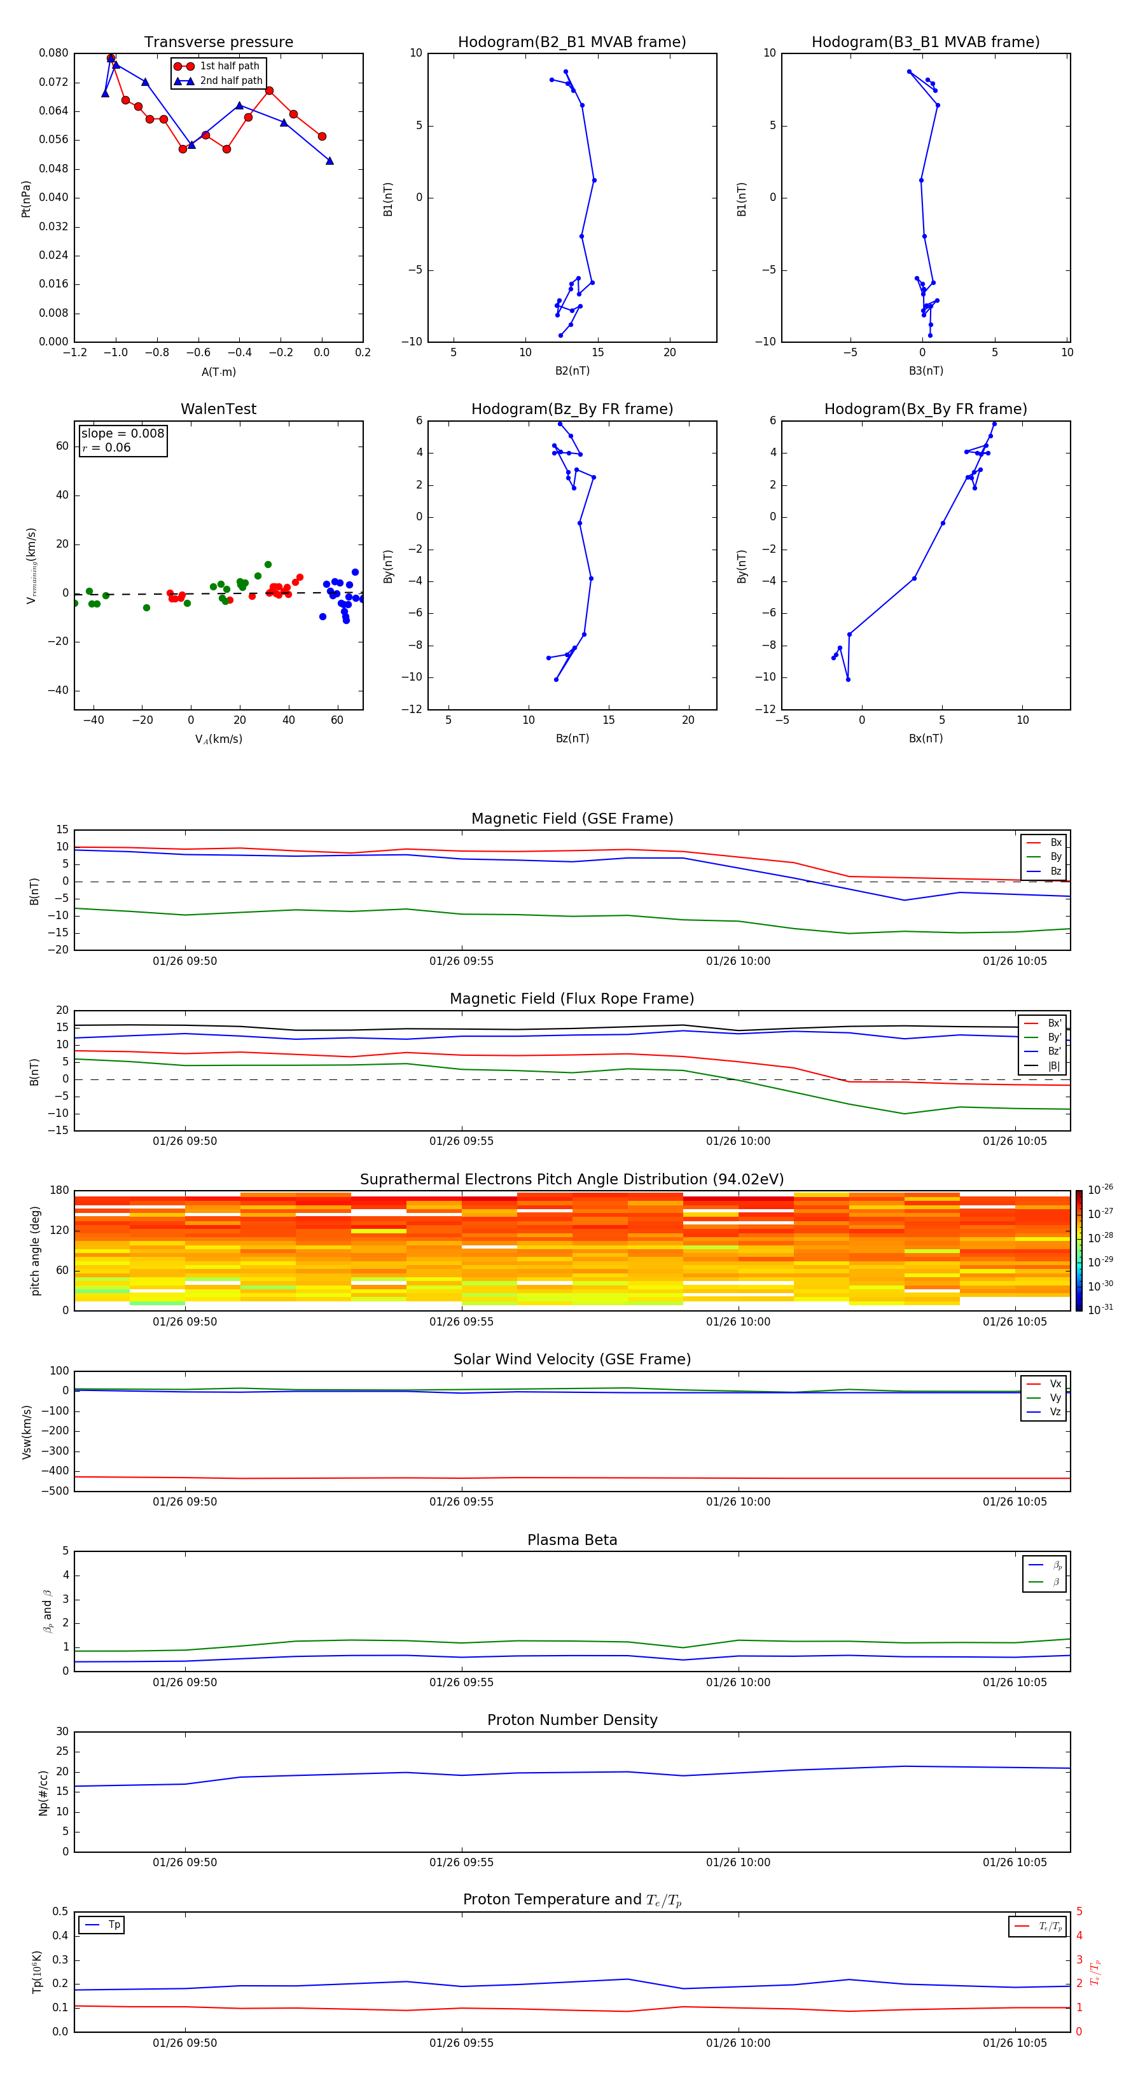
Task: Select the red Bx entry in GSE legend
Action: (1044, 843)
